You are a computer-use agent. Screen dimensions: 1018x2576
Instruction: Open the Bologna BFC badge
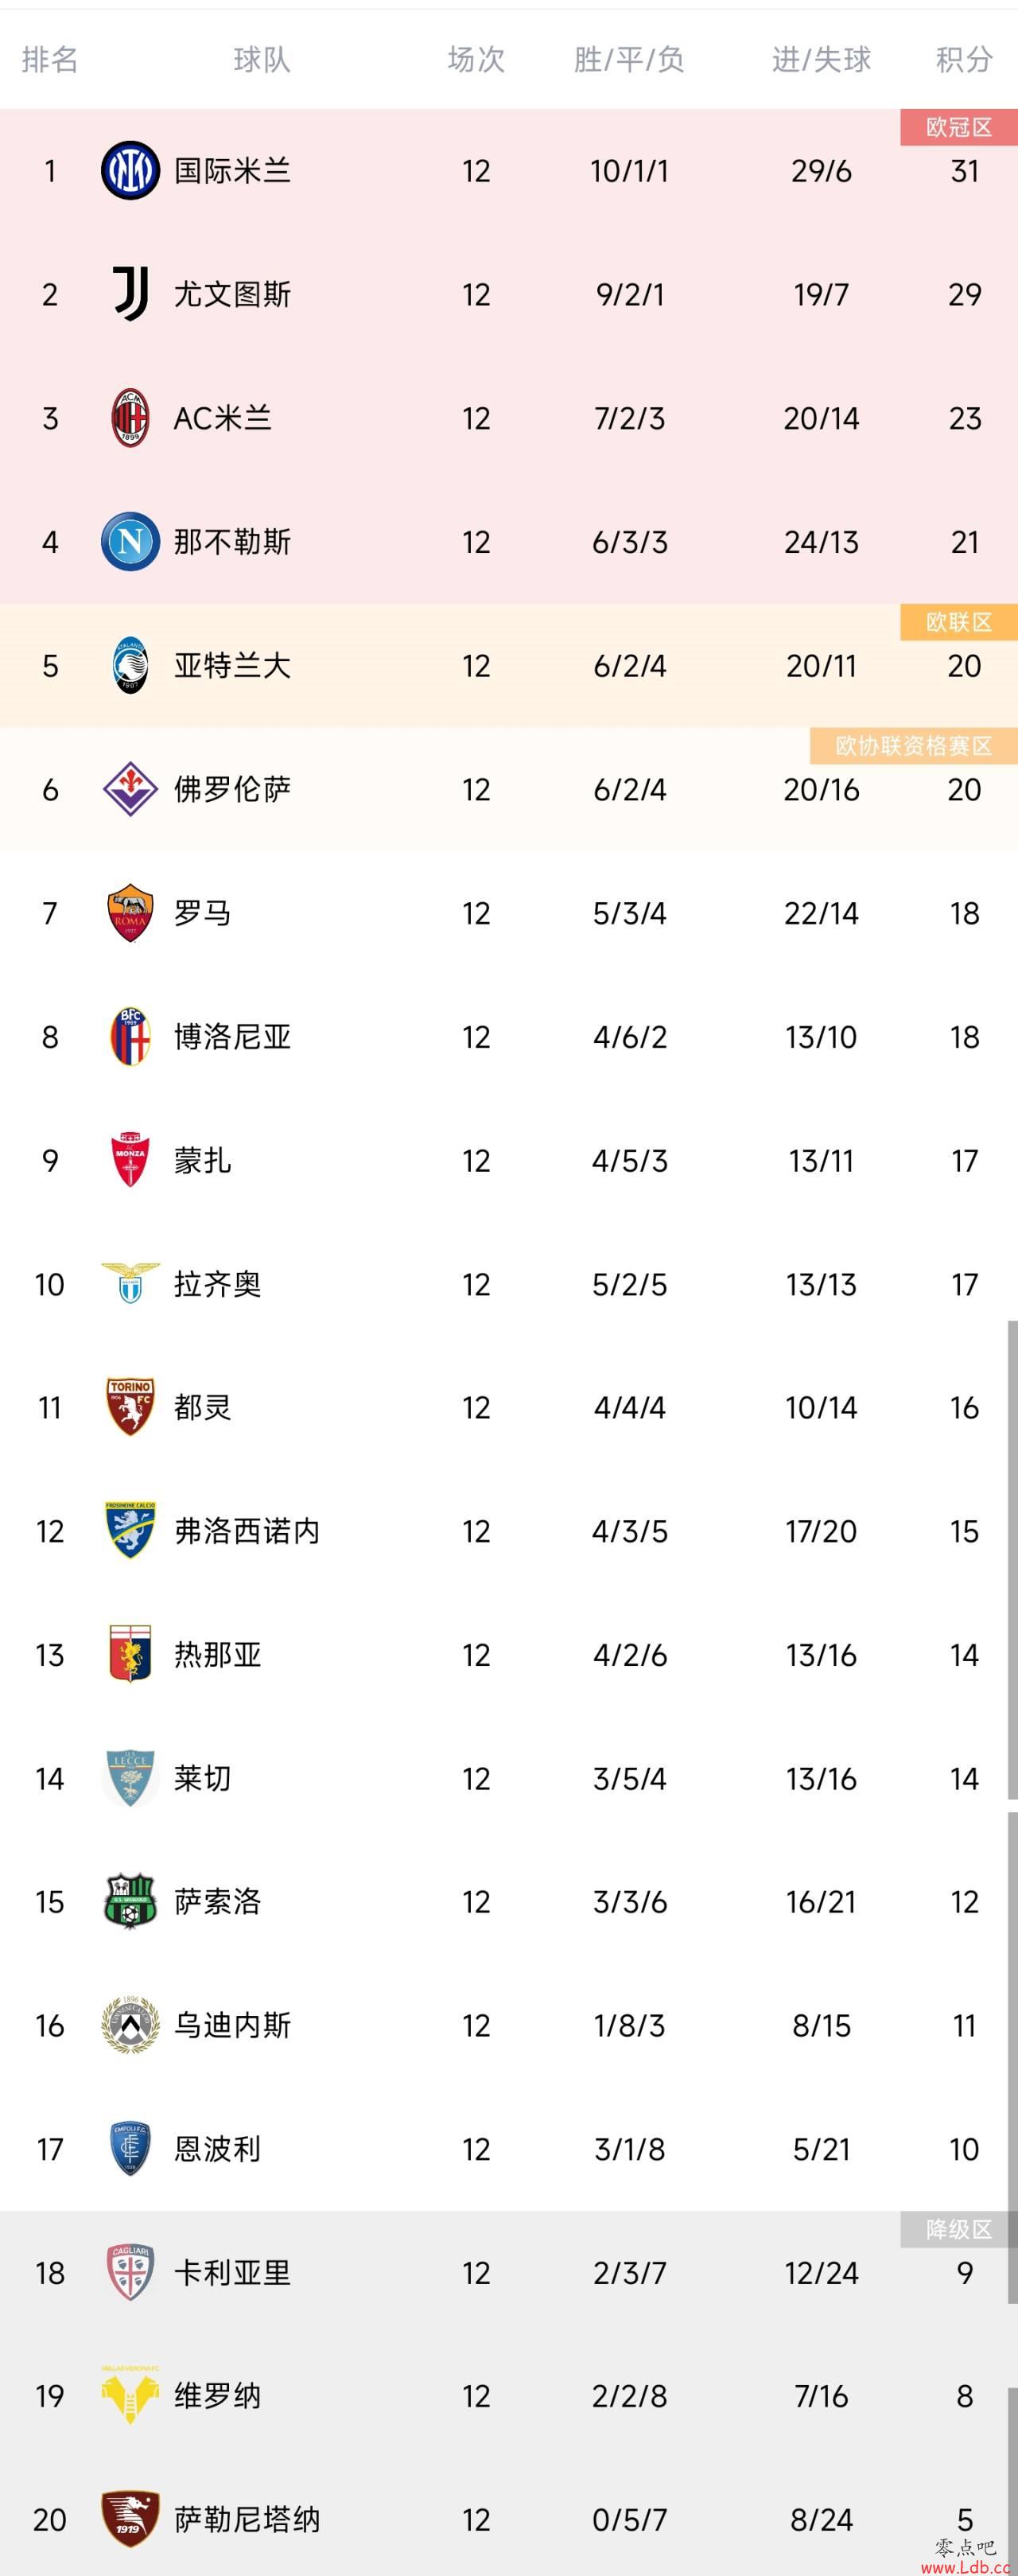coord(130,1036)
